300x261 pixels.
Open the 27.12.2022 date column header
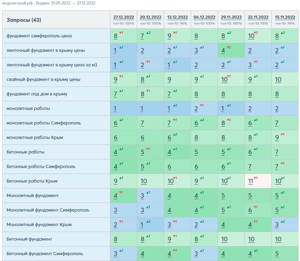pyautogui.click(x=123, y=17)
